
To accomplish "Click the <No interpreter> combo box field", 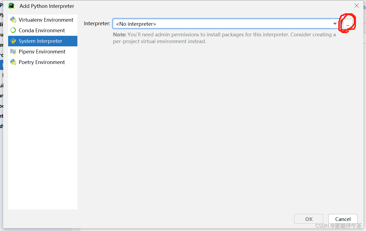I will tap(226, 24).
